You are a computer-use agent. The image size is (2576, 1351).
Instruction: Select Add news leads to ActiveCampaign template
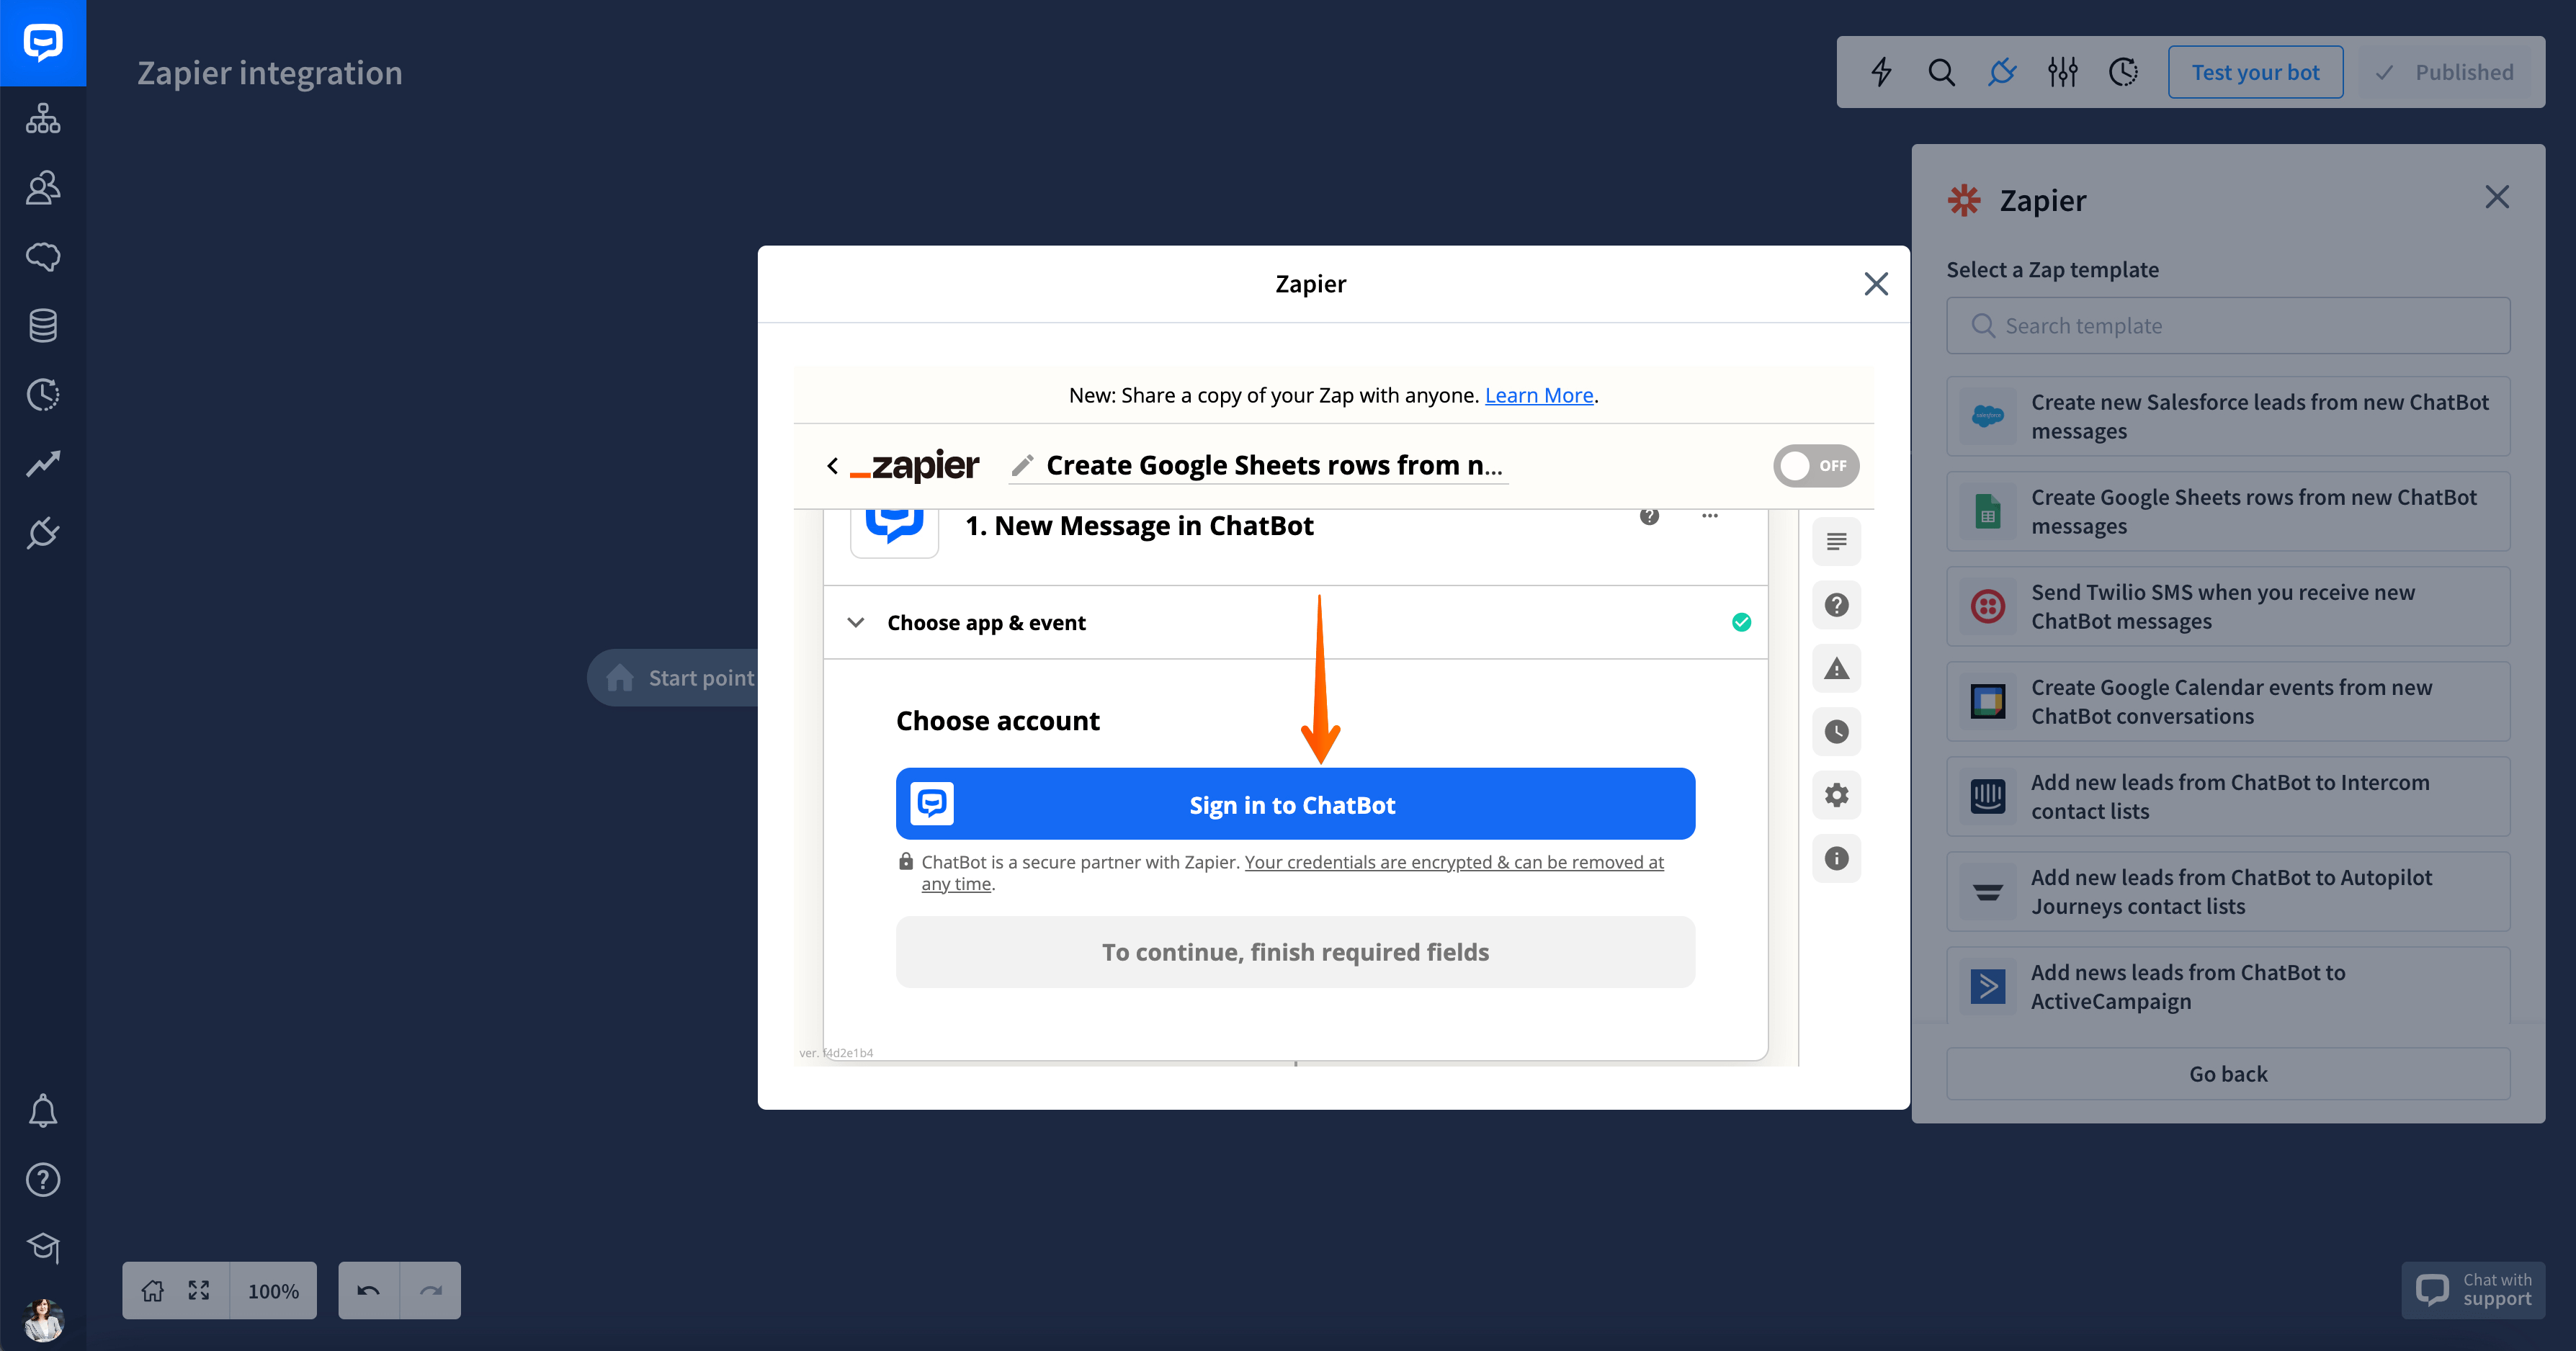(2228, 986)
